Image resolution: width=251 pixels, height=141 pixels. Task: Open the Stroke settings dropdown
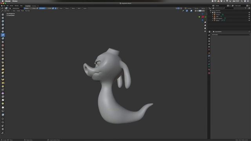coord(73,8)
